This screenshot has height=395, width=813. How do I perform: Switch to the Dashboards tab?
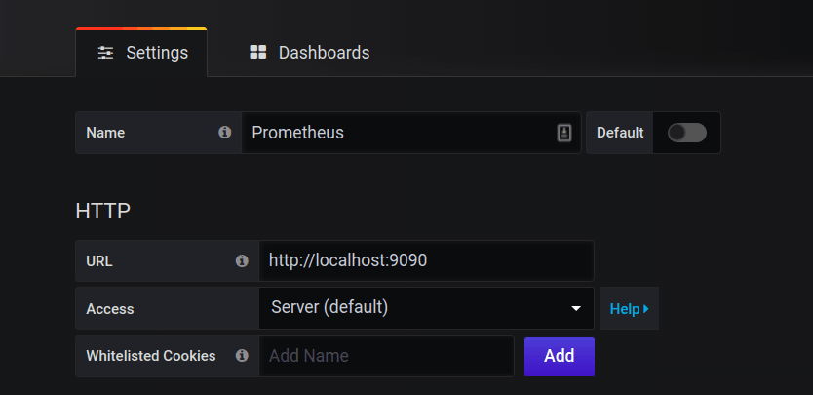[x=310, y=53]
